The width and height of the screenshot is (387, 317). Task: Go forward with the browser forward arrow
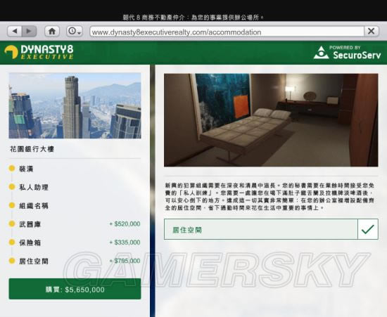point(30,32)
